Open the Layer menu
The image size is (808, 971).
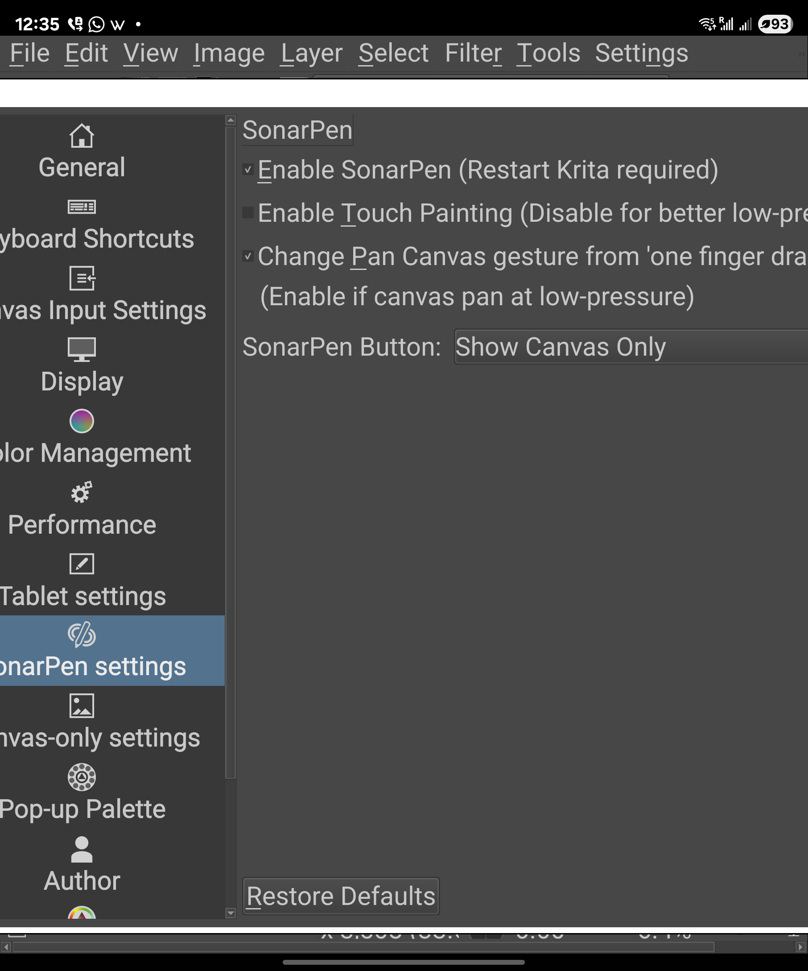(x=311, y=53)
